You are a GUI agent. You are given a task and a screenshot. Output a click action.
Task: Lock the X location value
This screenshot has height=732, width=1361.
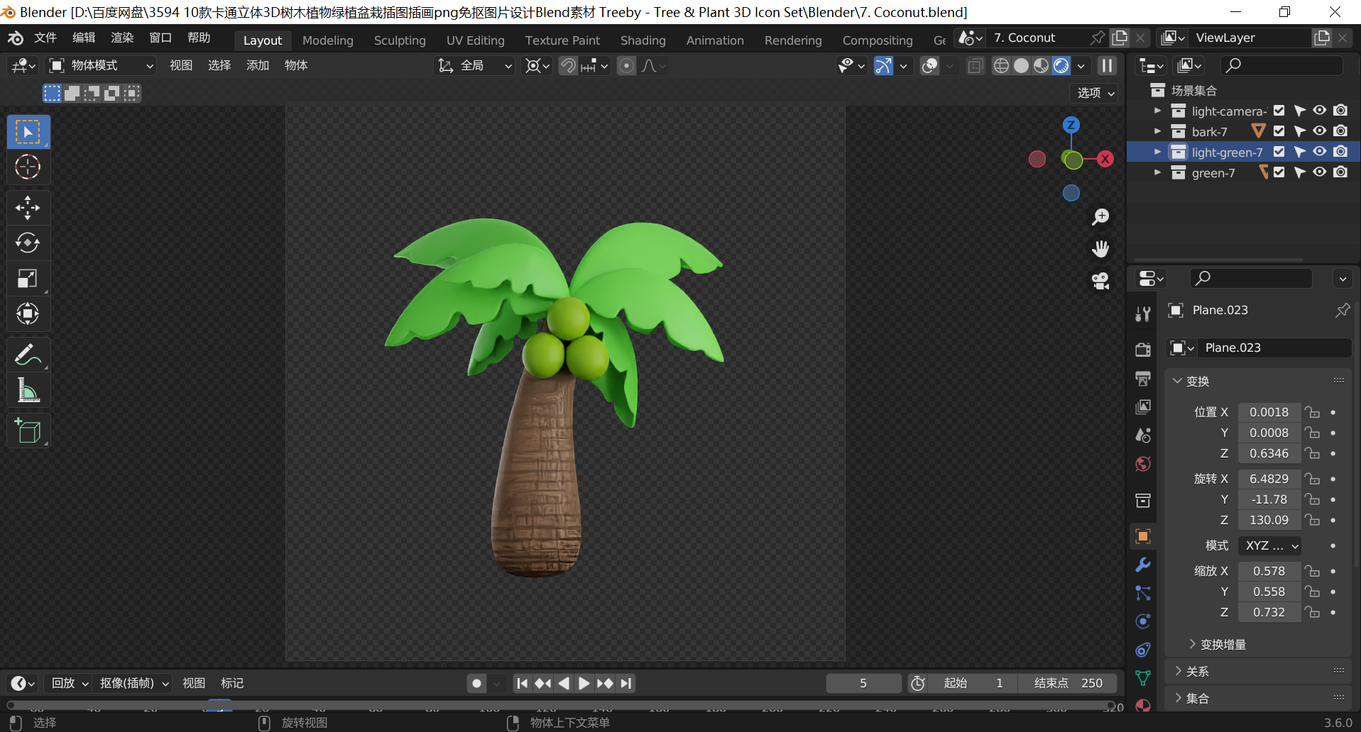pyautogui.click(x=1312, y=412)
